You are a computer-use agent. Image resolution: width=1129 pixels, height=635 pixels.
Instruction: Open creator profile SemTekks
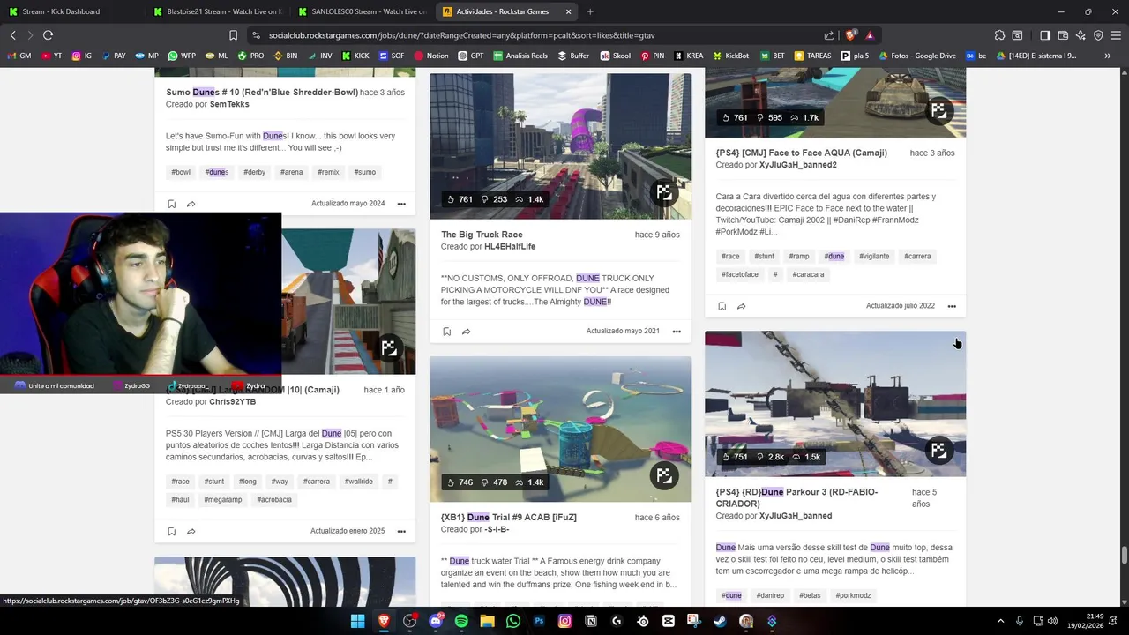[229, 104]
